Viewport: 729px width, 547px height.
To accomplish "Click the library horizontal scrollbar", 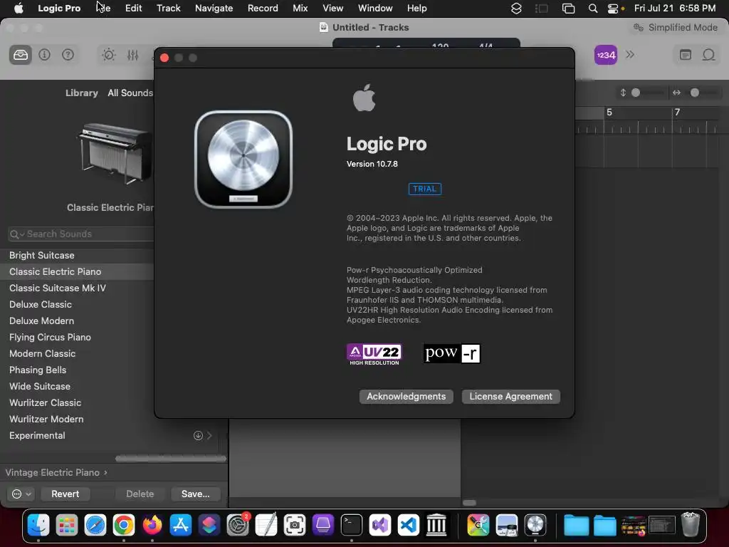I will coord(171,459).
